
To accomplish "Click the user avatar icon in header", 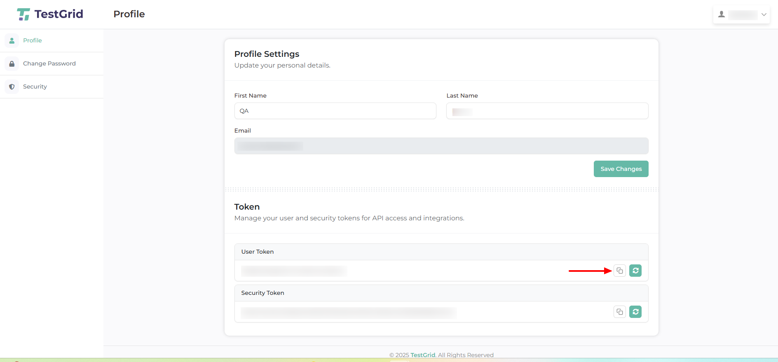I will point(721,14).
